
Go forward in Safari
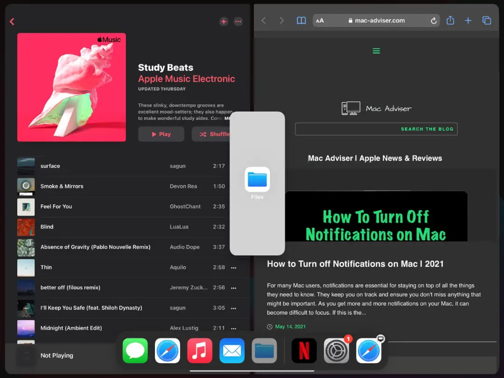281,21
